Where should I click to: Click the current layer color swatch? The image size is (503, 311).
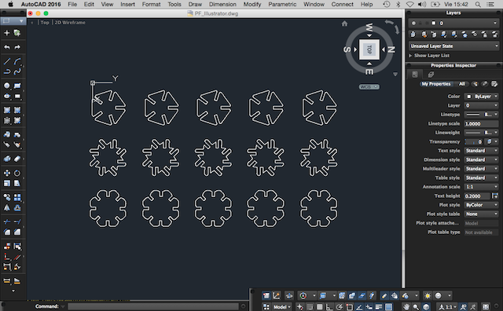pos(434,23)
